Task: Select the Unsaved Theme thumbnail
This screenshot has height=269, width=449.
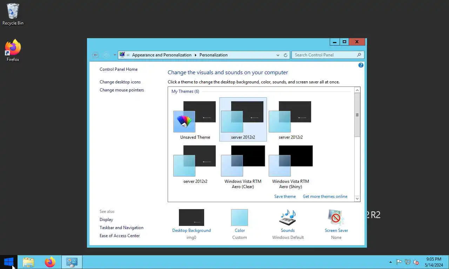Action: (195, 119)
